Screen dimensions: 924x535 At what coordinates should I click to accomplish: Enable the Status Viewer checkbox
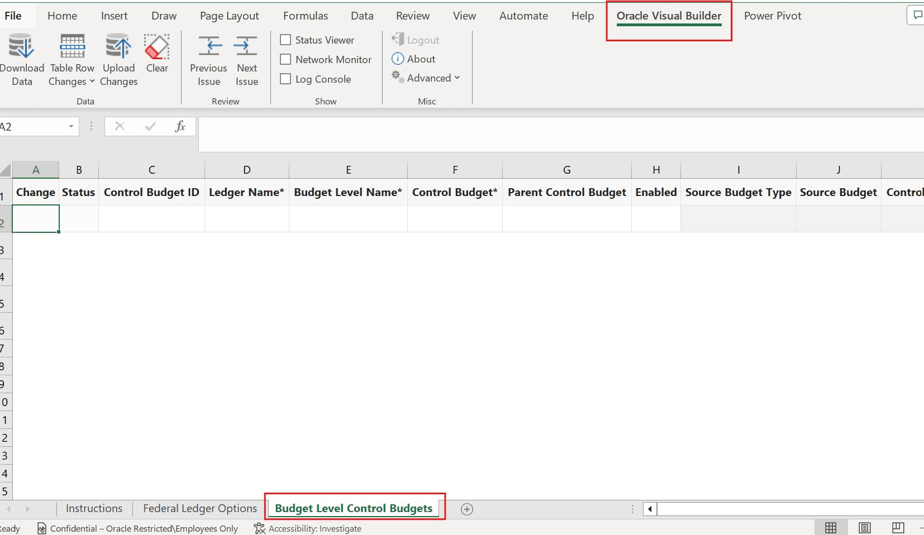point(285,40)
